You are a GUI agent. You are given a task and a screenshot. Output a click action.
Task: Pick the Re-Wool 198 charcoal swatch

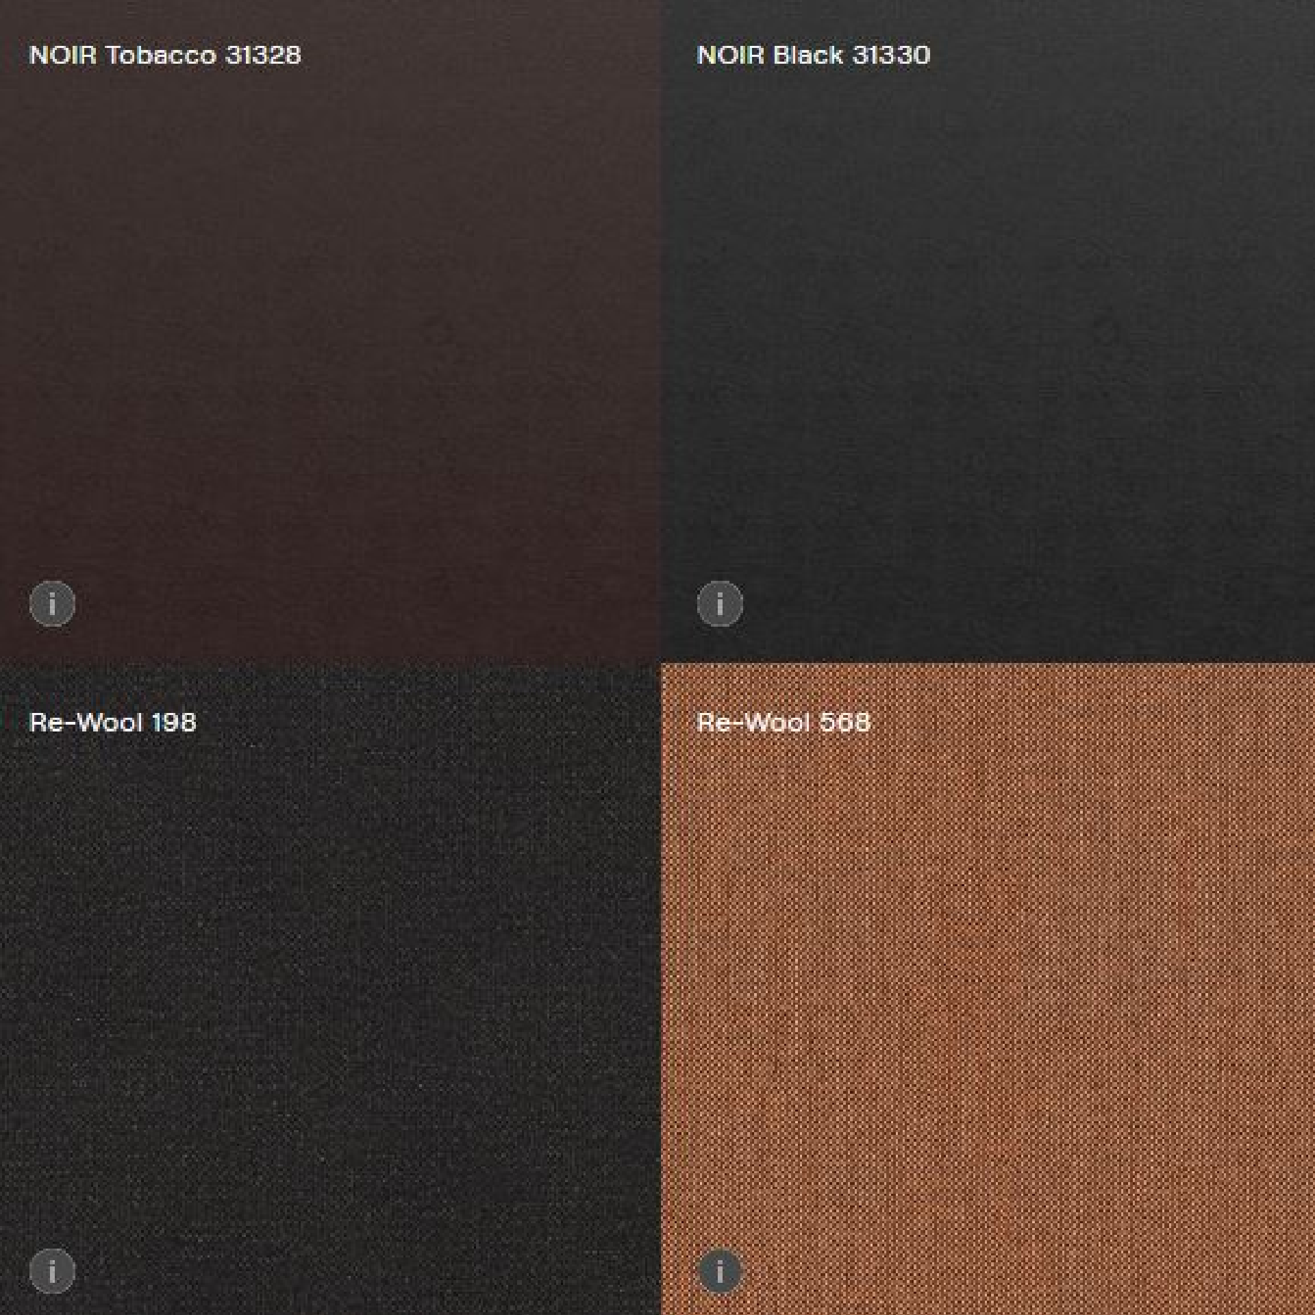coord(329,986)
